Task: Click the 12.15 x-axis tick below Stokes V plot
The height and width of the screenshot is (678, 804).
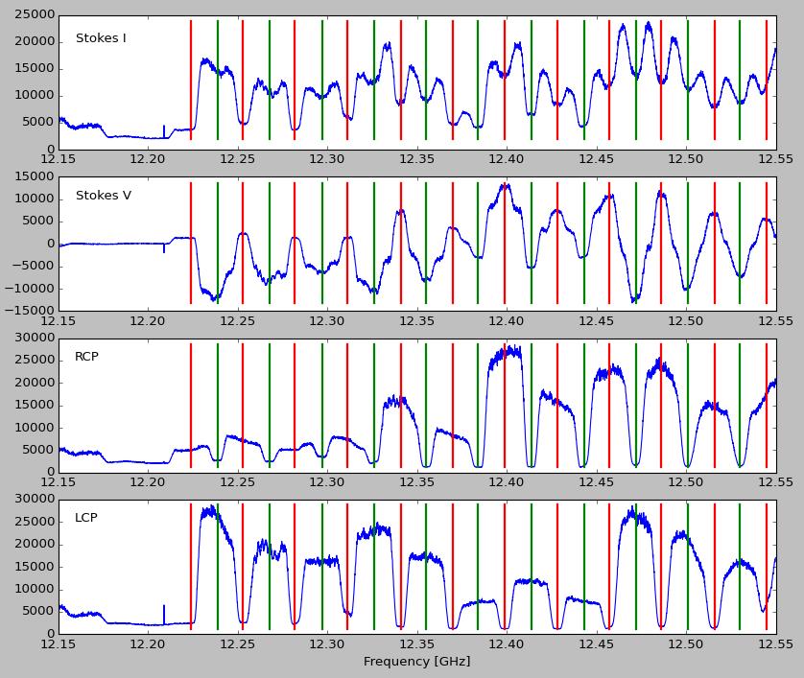Action: click(59, 320)
